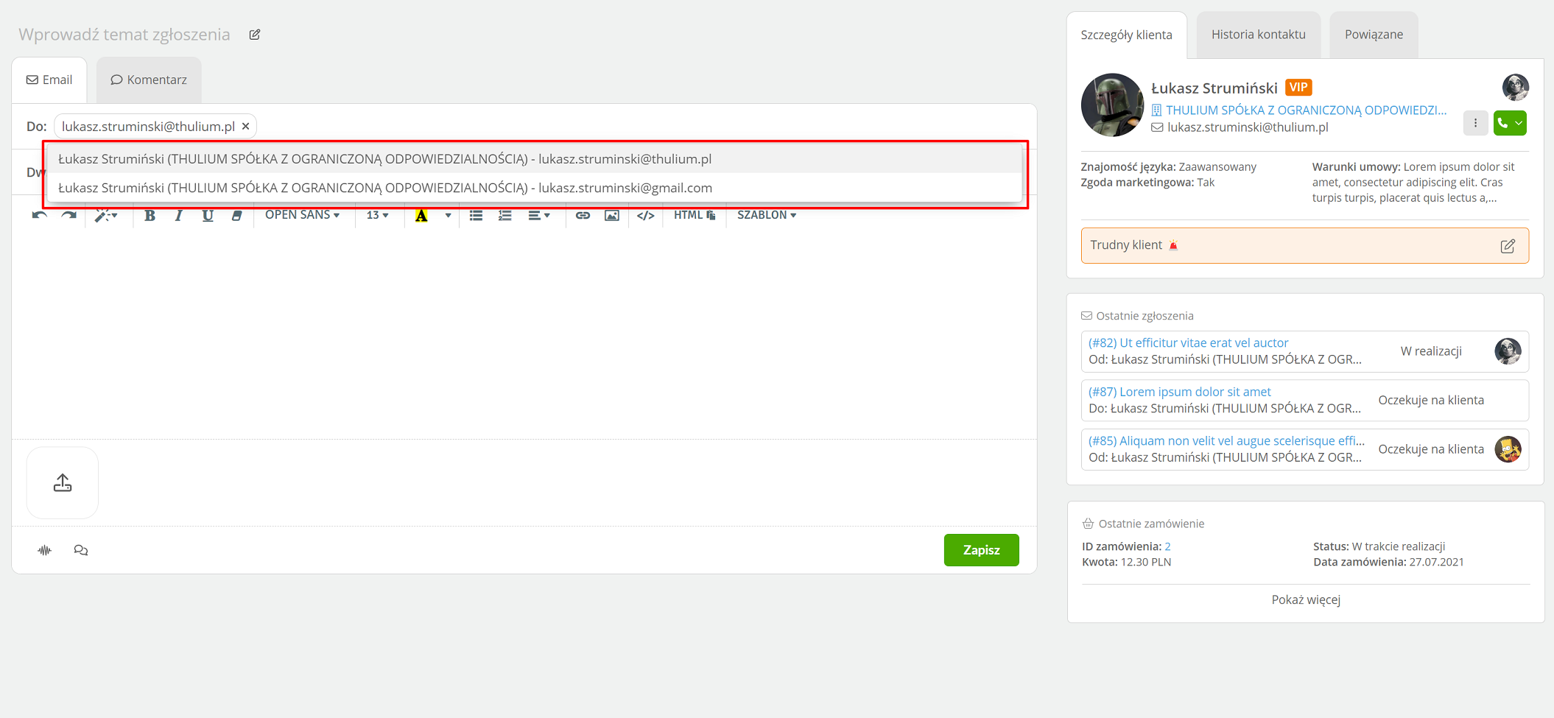The height and width of the screenshot is (718, 1554).
Task: Click agent avatar on ticket #82
Action: (1508, 351)
